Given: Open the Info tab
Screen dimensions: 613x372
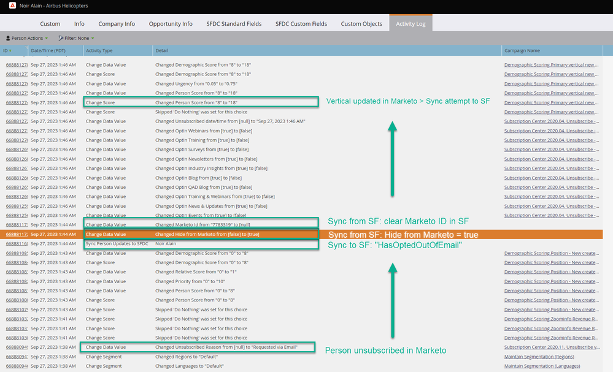Looking at the screenshot, I should click(x=79, y=24).
